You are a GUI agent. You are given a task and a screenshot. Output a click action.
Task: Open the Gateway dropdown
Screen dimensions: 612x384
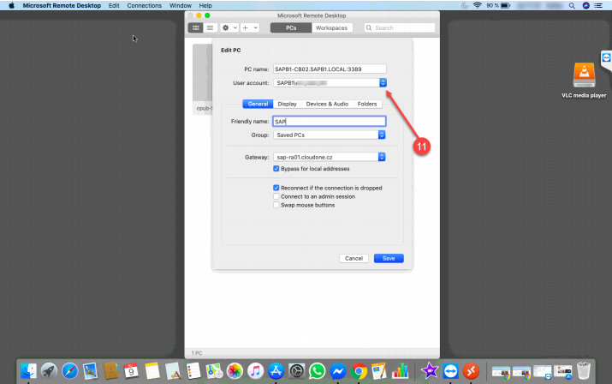tap(330, 157)
